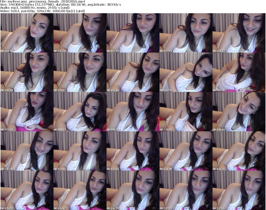This screenshot has width=266, height=210.
Task: Select the thumbnail timestamped 00:13:38
Action: coord(186,151)
